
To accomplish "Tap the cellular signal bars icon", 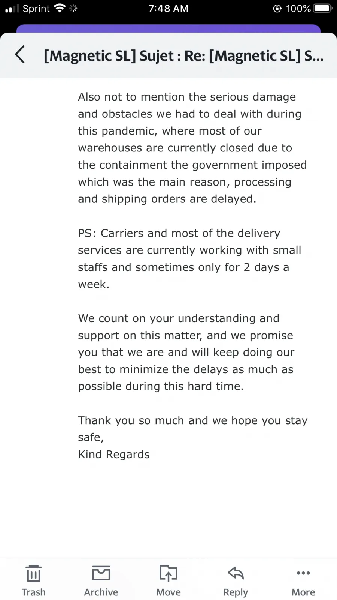I will [x=12, y=8].
